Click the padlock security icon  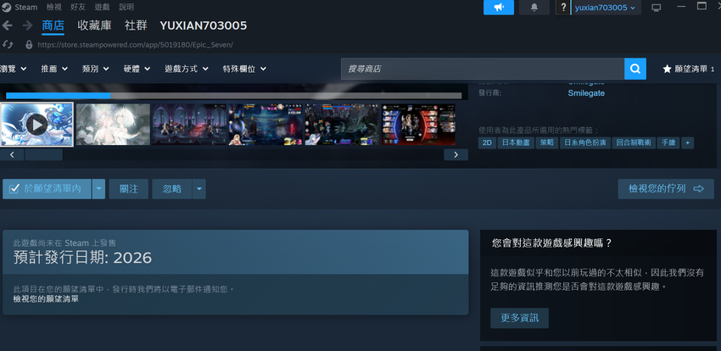(29, 45)
